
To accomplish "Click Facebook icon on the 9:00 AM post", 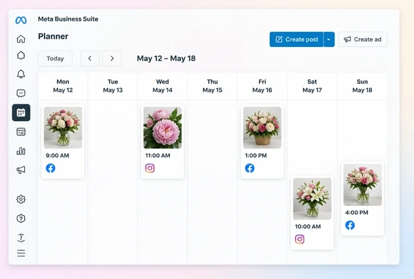I will tap(50, 168).
